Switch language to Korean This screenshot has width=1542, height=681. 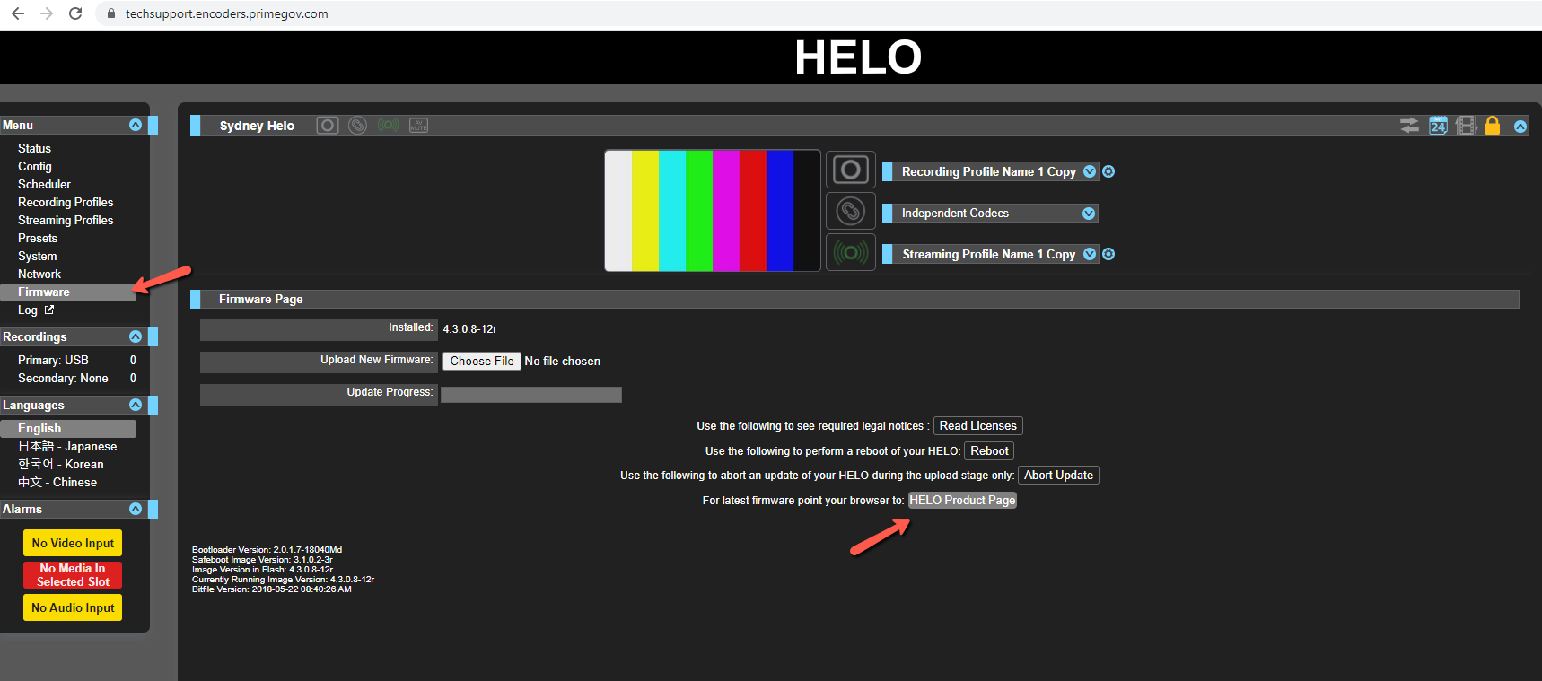[x=61, y=464]
